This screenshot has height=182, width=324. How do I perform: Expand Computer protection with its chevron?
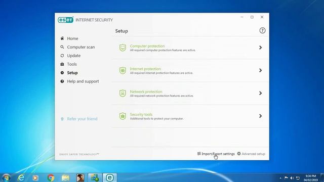tap(260, 48)
